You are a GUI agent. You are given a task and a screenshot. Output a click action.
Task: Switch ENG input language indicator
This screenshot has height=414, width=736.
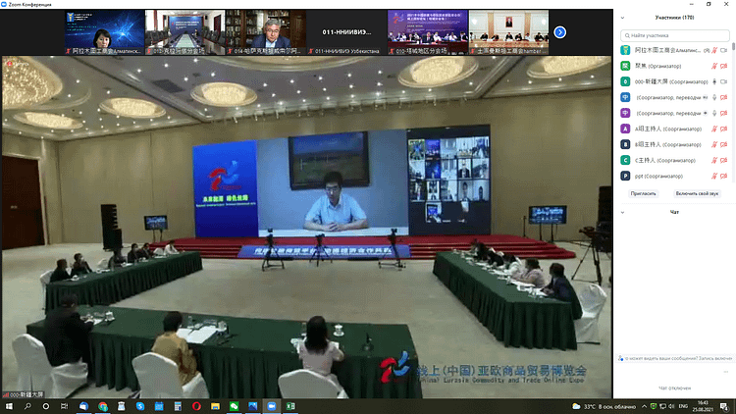pyautogui.click(x=683, y=406)
